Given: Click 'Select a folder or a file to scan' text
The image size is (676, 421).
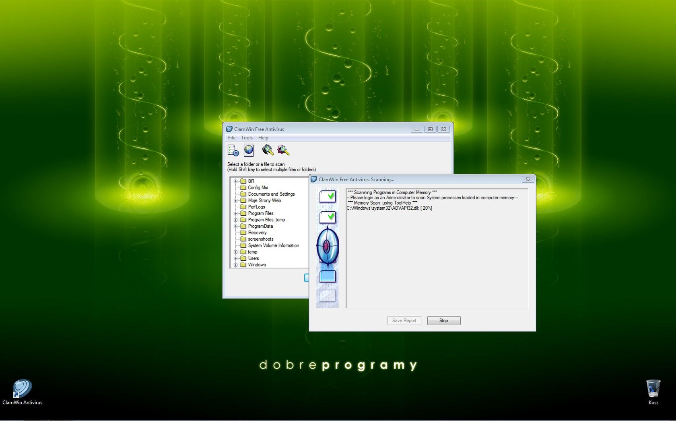Looking at the screenshot, I should (256, 164).
